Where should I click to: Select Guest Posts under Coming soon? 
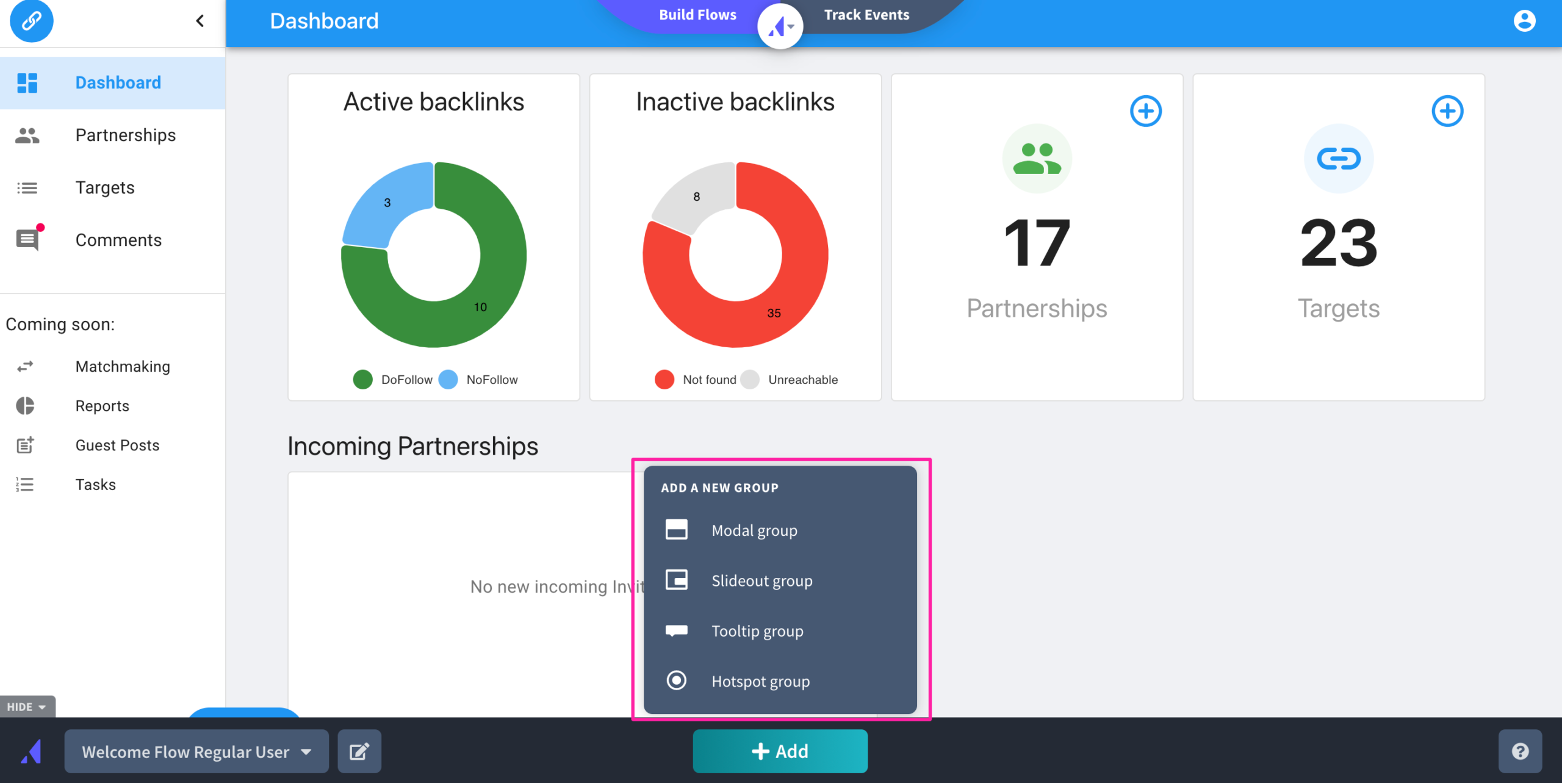click(x=117, y=445)
